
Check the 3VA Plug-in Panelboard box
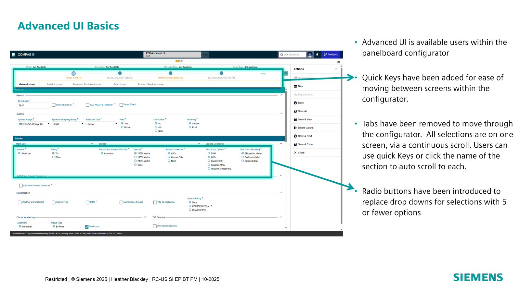19,202
